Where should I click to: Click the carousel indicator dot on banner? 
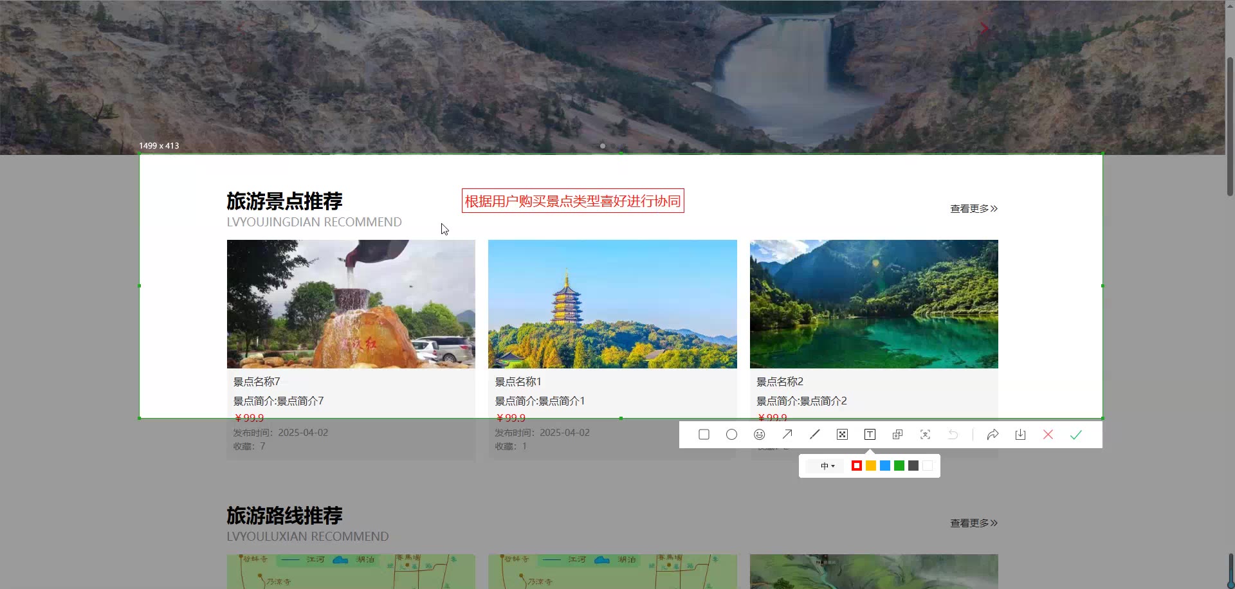click(602, 146)
